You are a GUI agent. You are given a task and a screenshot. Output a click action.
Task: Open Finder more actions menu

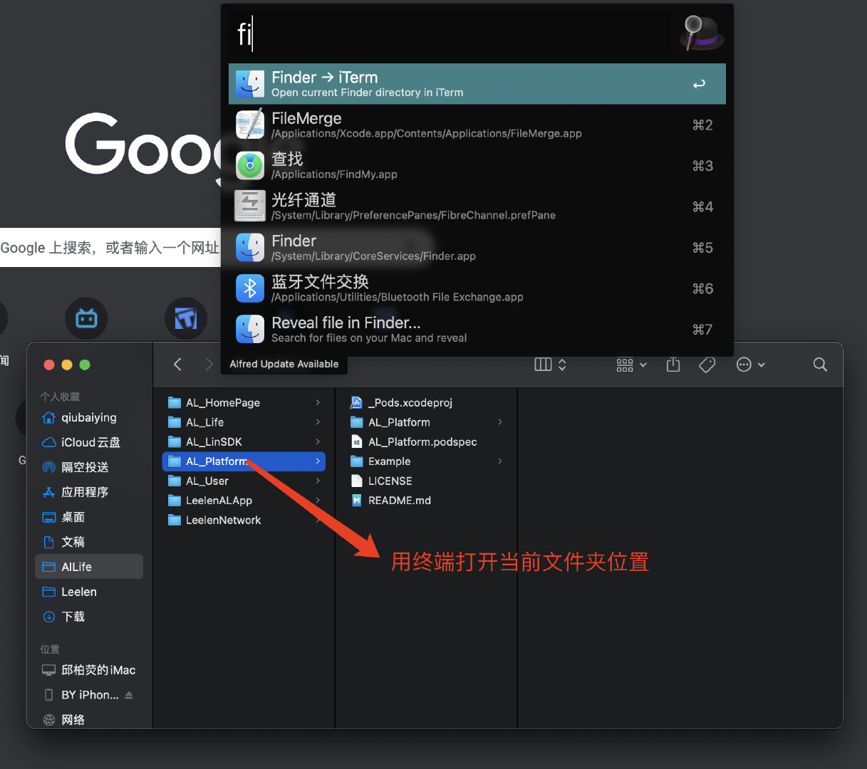tap(751, 365)
